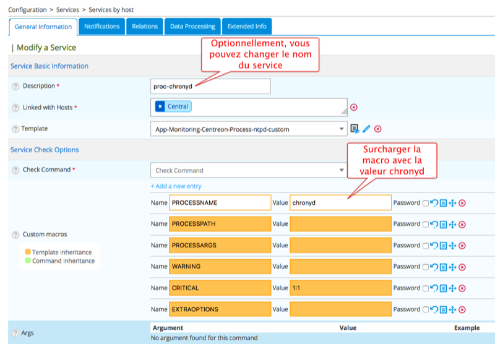
Task: Open description icon for CRITICAL macro
Action: pos(443,288)
